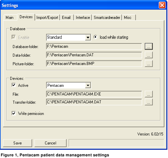Click the Database-folder path field

[94, 46]
